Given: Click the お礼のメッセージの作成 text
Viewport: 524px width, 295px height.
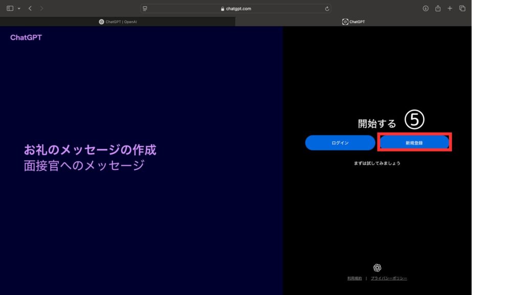Looking at the screenshot, I should (x=90, y=150).
